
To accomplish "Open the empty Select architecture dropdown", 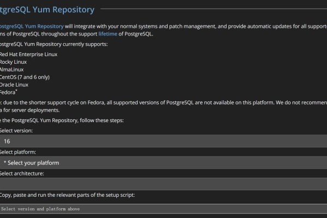I will tap(164, 184).
